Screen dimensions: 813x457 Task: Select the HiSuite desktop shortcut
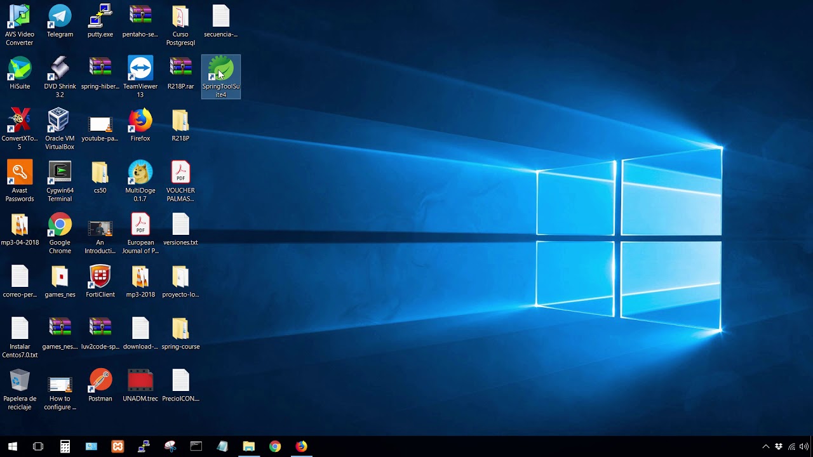(x=20, y=74)
